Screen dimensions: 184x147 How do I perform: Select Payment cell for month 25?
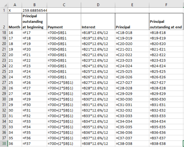(x=64, y=83)
